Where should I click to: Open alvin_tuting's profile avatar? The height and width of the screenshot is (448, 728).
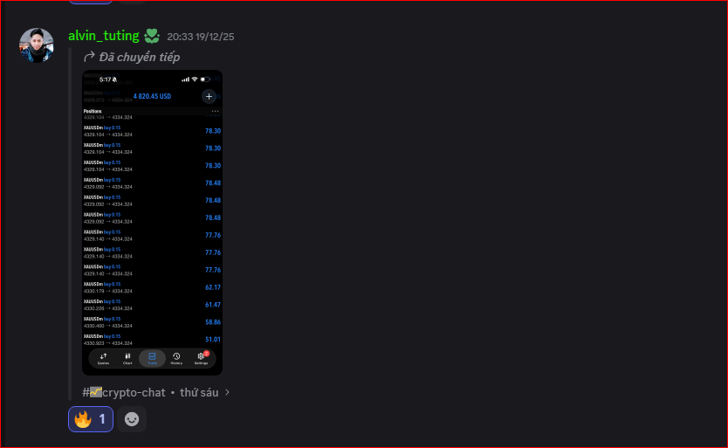[36, 45]
